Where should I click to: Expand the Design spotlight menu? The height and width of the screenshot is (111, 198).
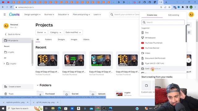pos(32,14)
